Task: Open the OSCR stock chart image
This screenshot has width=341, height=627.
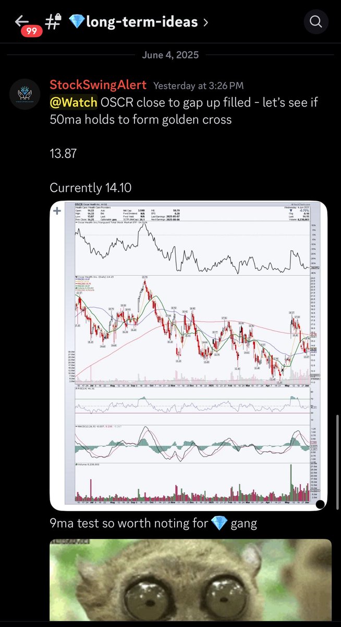Action: click(x=188, y=356)
